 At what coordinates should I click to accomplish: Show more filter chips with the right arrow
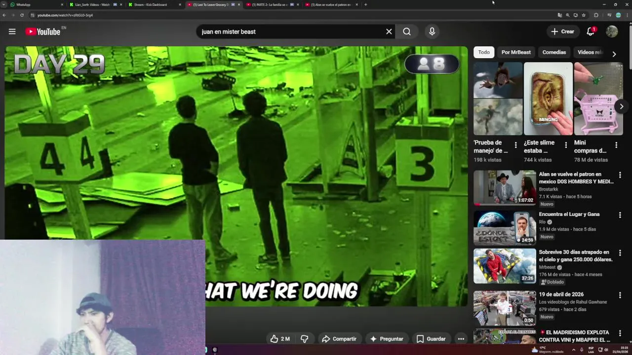614,54
